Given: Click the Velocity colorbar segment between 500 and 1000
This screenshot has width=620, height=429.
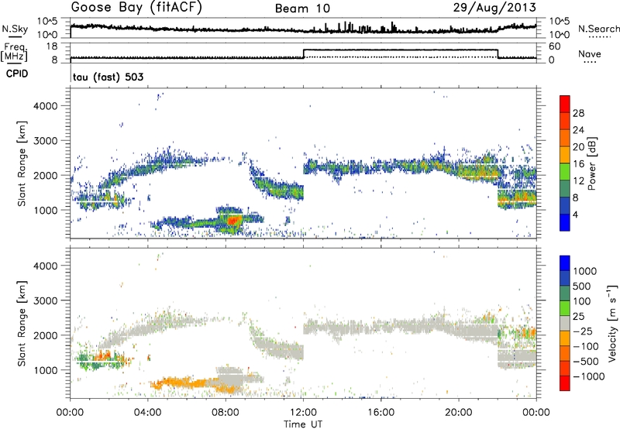Looking at the screenshot, I should click(x=565, y=278).
